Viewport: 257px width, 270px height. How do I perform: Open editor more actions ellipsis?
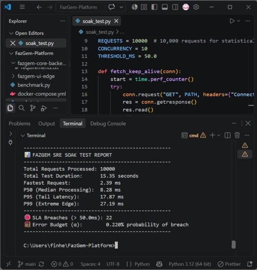point(248,21)
